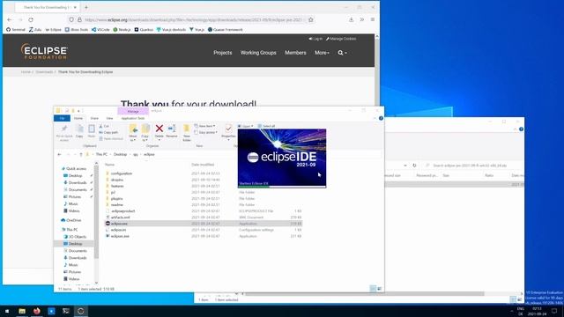
Task: Open the configuration folder
Action: tap(122, 173)
